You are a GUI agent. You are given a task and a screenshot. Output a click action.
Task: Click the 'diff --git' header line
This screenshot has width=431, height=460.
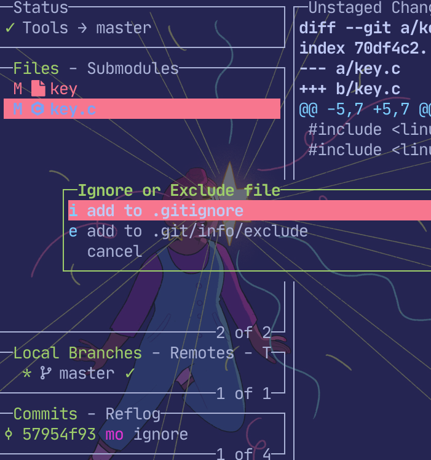click(x=365, y=28)
